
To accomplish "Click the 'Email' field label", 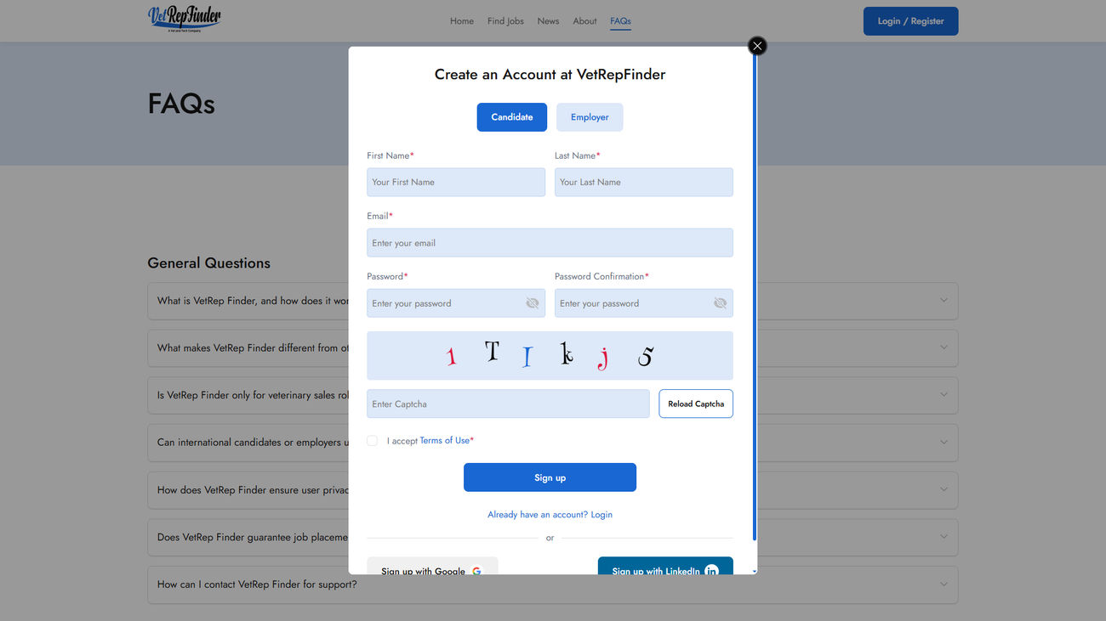I will [378, 216].
